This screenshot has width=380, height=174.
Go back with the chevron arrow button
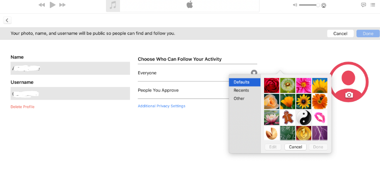tap(7, 20)
